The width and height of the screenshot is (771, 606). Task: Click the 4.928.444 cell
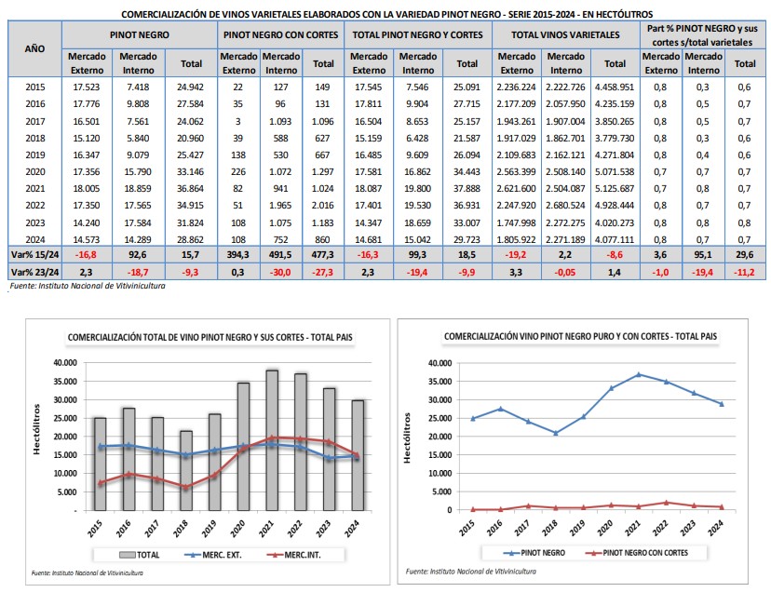click(615, 206)
